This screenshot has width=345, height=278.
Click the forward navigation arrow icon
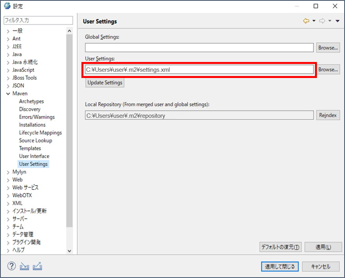pos(322,21)
